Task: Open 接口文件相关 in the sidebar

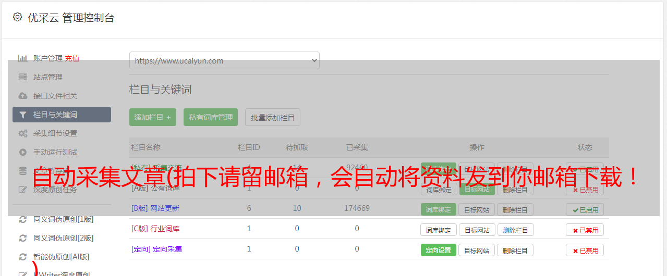Action: 55,96
